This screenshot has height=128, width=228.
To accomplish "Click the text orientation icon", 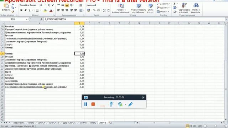I will pos(72,5).
